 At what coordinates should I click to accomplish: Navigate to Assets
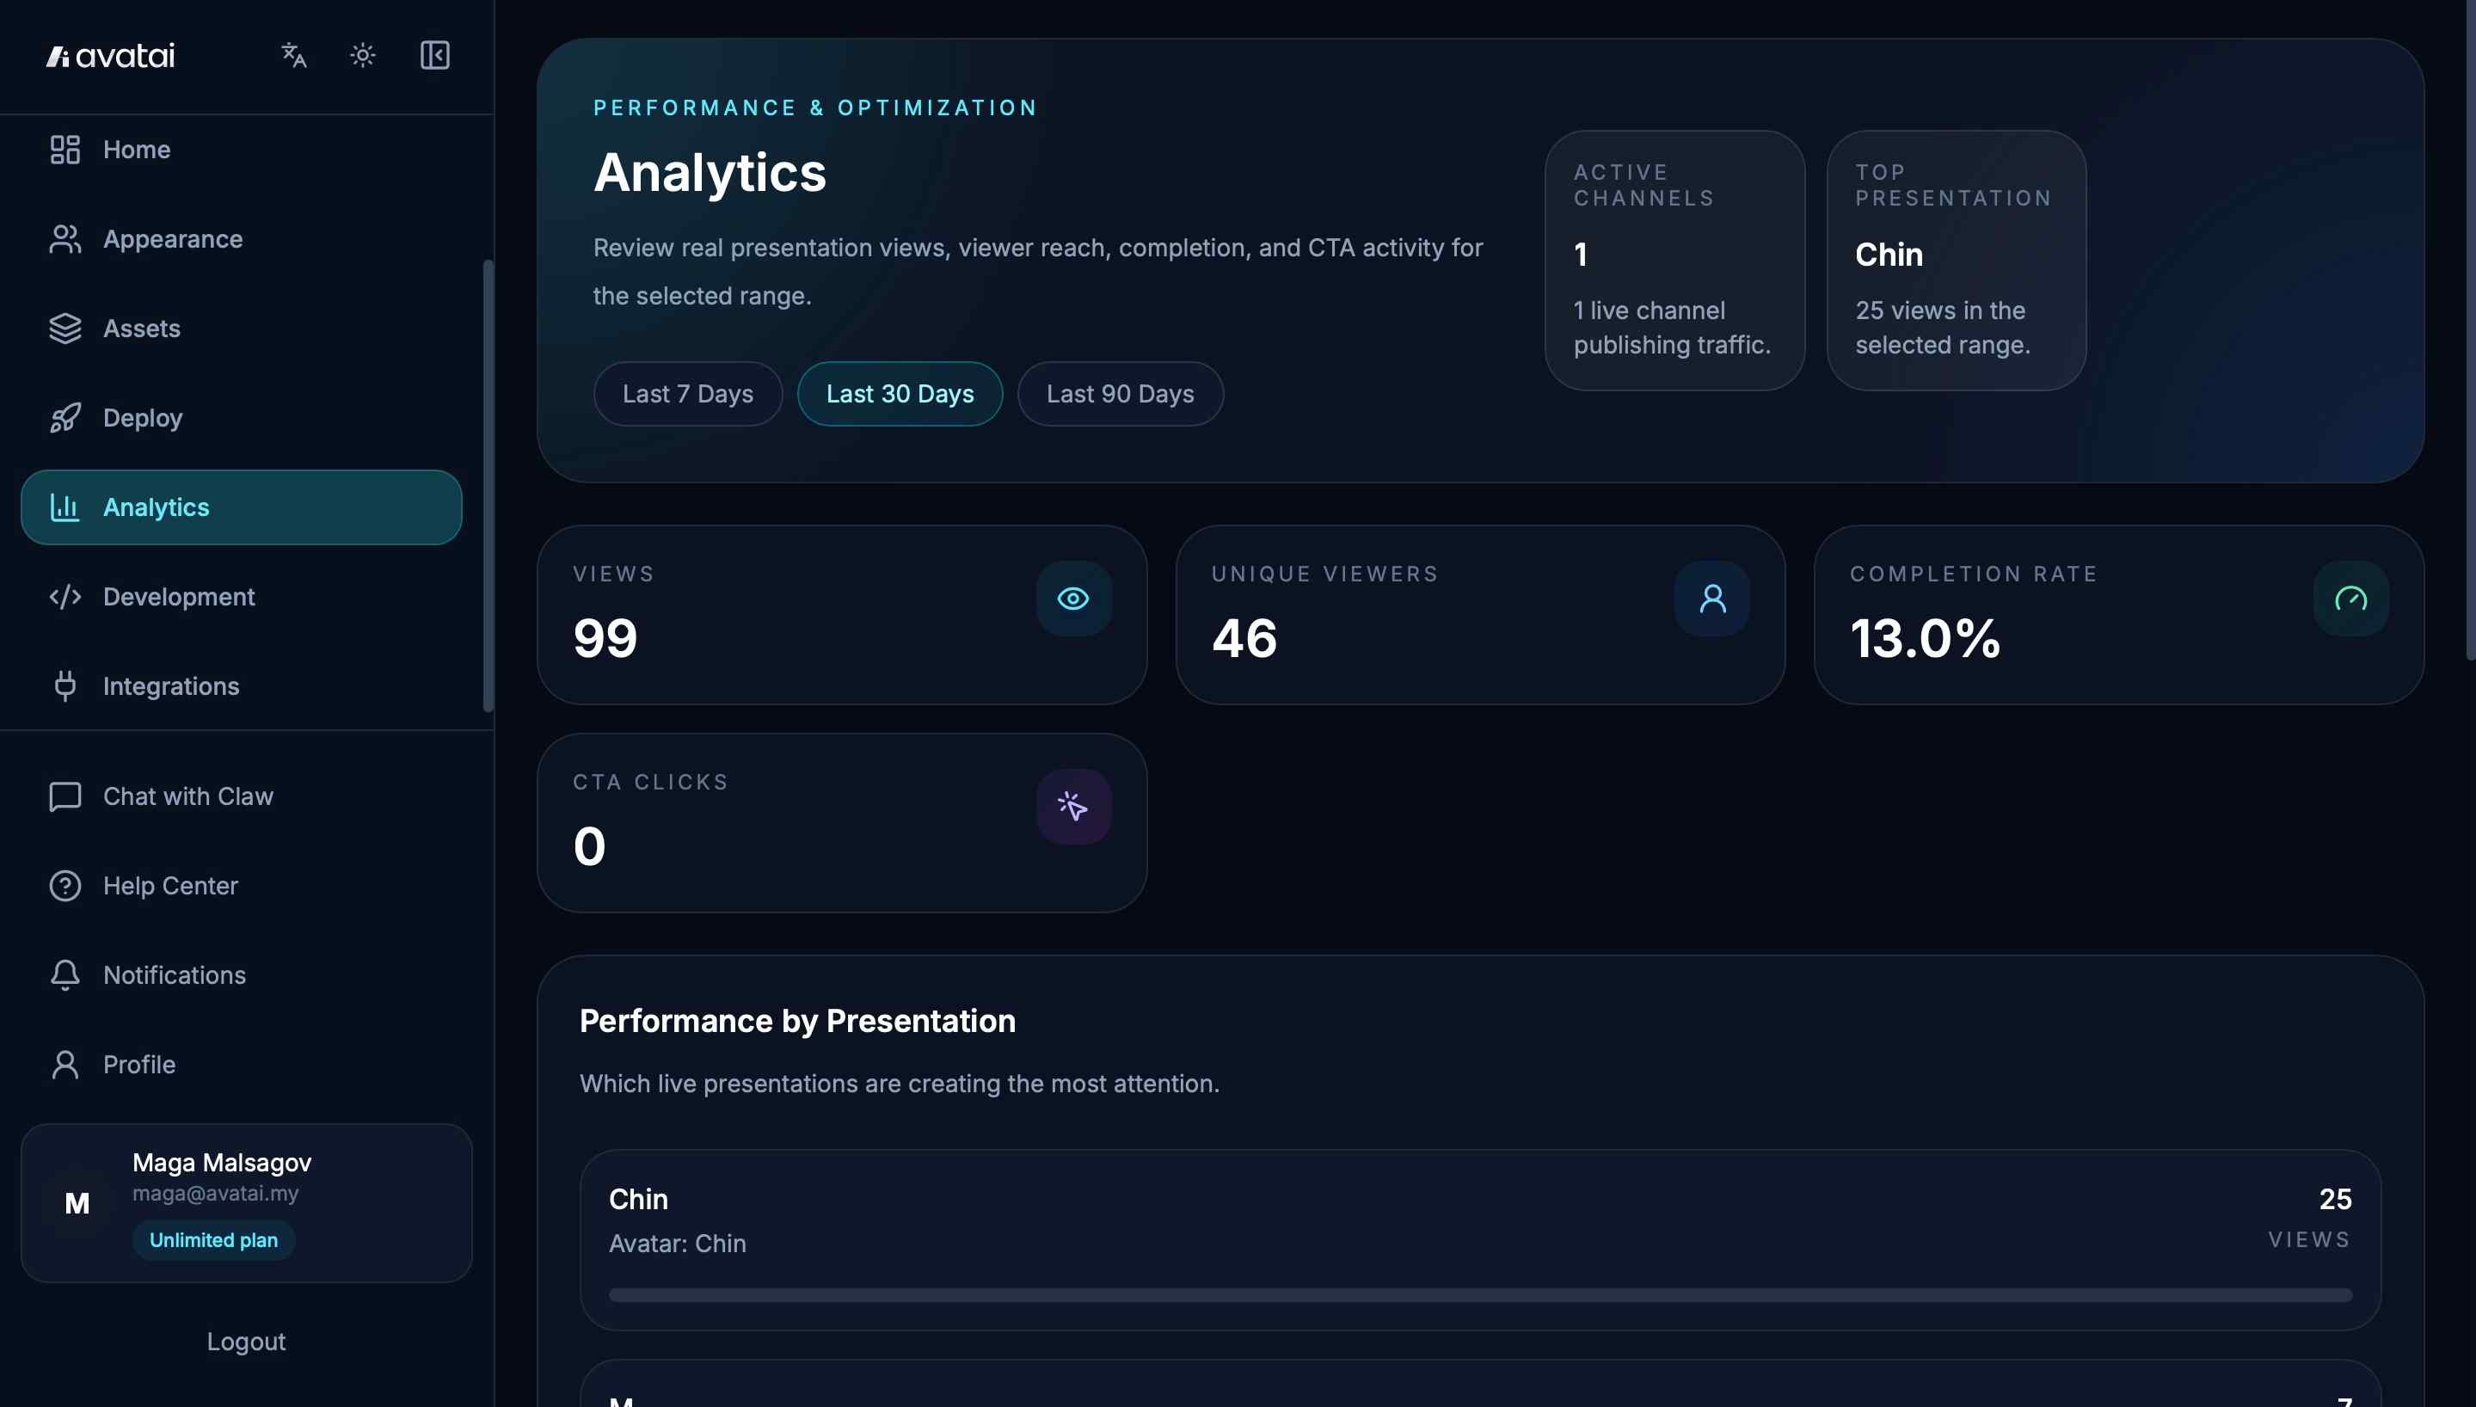click(242, 329)
